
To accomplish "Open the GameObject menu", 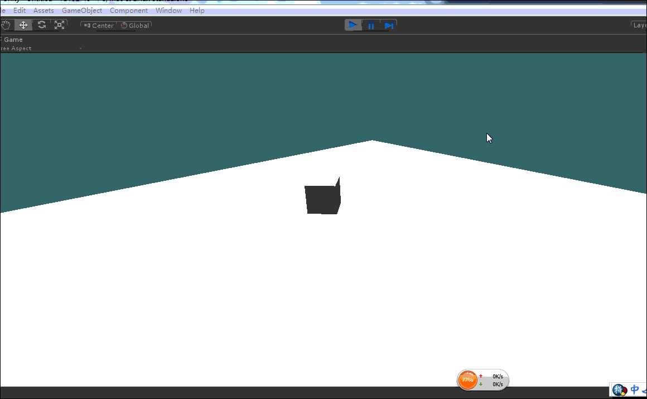I will [x=81, y=11].
